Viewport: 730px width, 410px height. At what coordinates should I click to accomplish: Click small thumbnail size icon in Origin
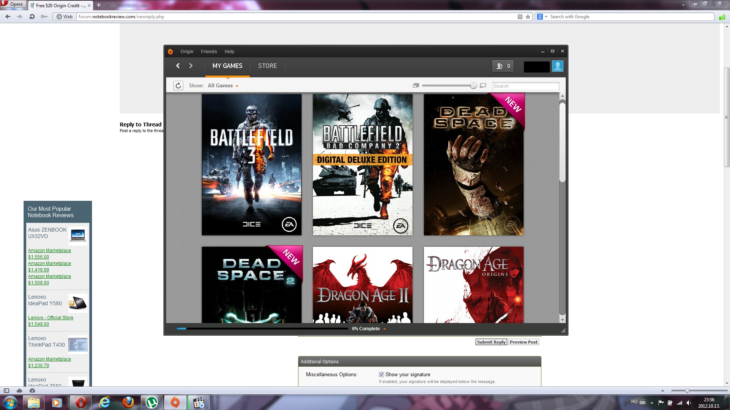pyautogui.click(x=416, y=86)
